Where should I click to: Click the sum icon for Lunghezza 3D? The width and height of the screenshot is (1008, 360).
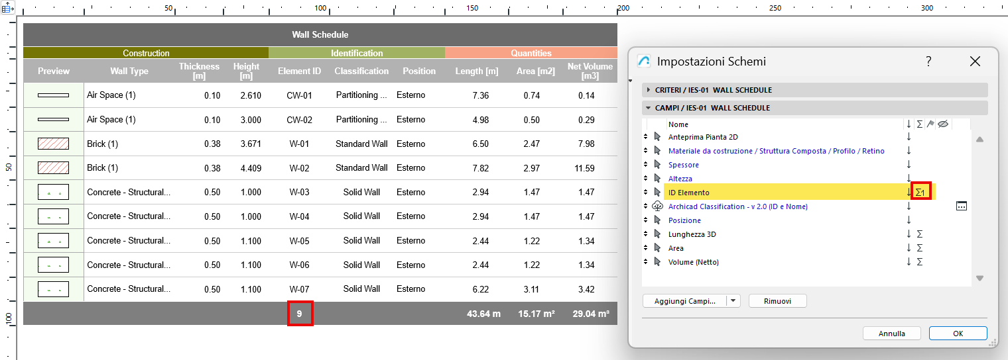click(x=919, y=234)
